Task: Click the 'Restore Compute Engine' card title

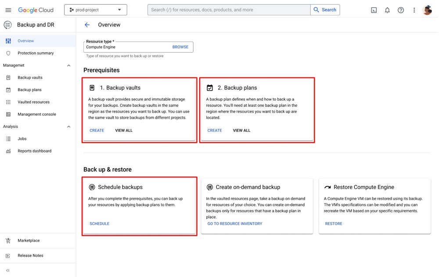Action: [x=363, y=187]
